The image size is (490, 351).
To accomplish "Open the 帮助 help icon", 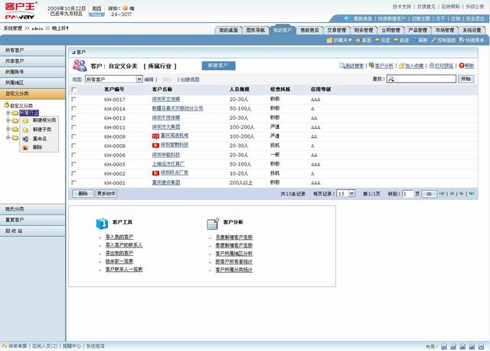I will pyautogui.click(x=461, y=66).
